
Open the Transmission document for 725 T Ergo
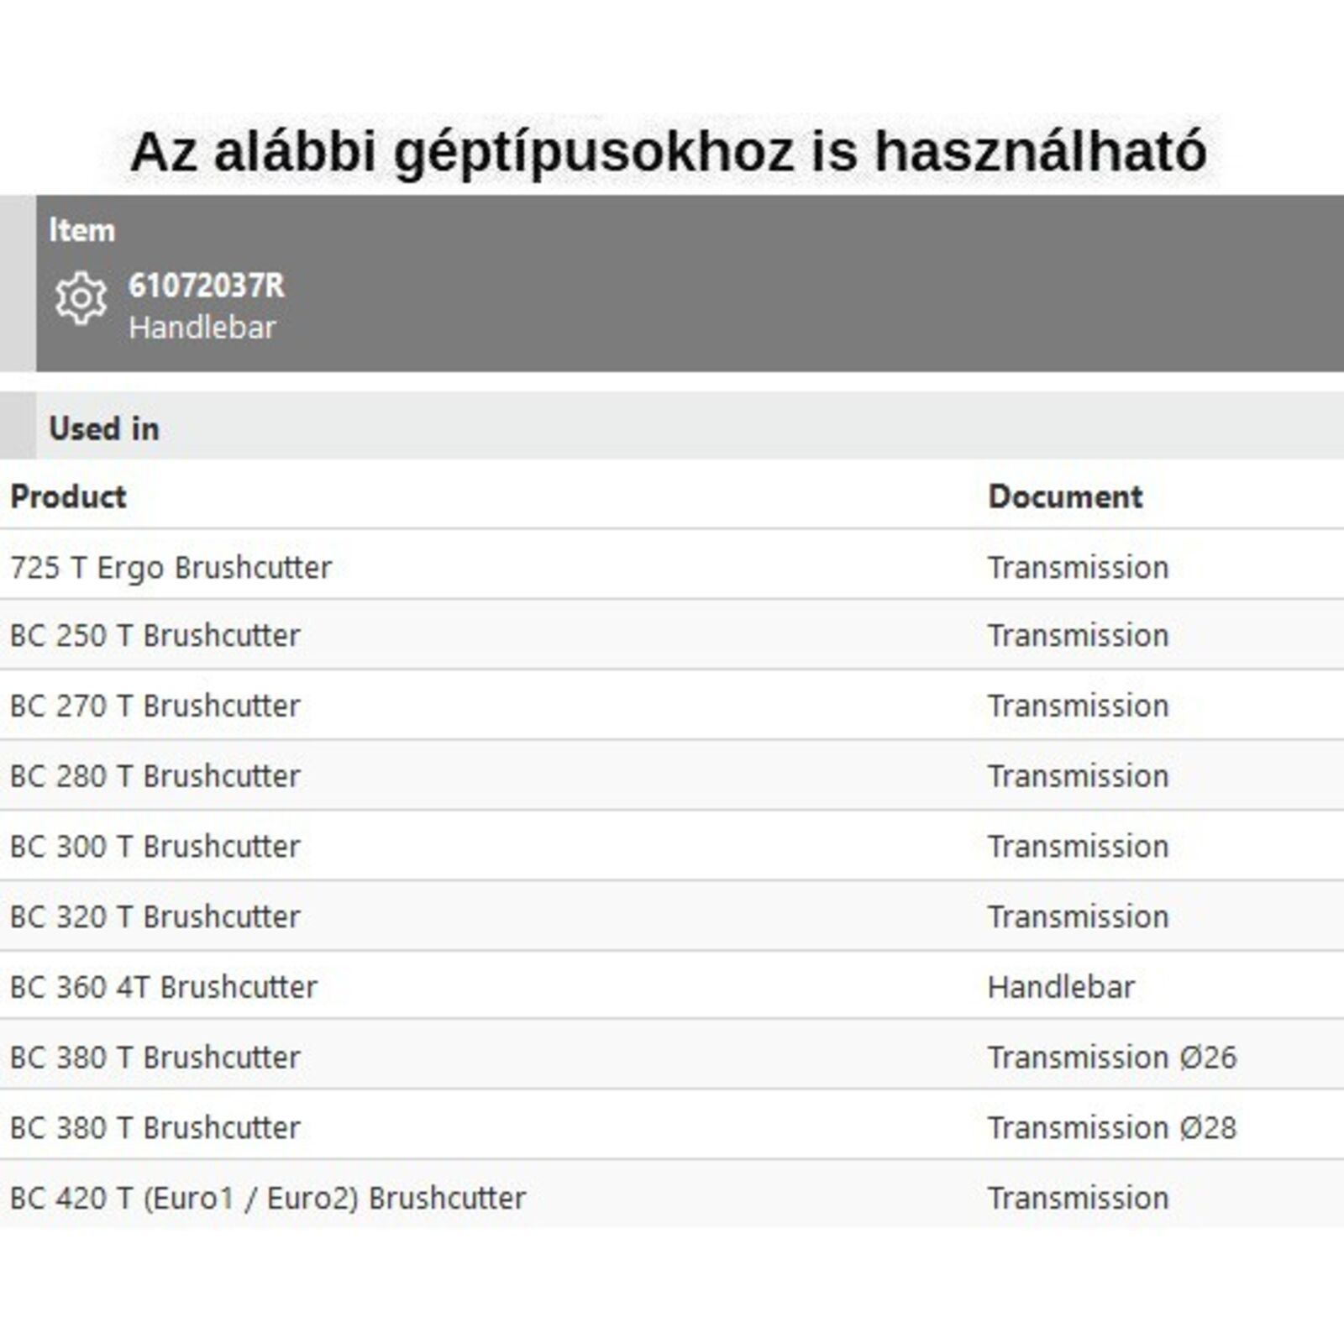coord(1078,568)
